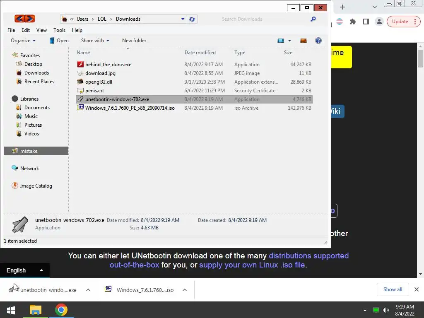Select the download.jpg file icon

tap(80, 73)
